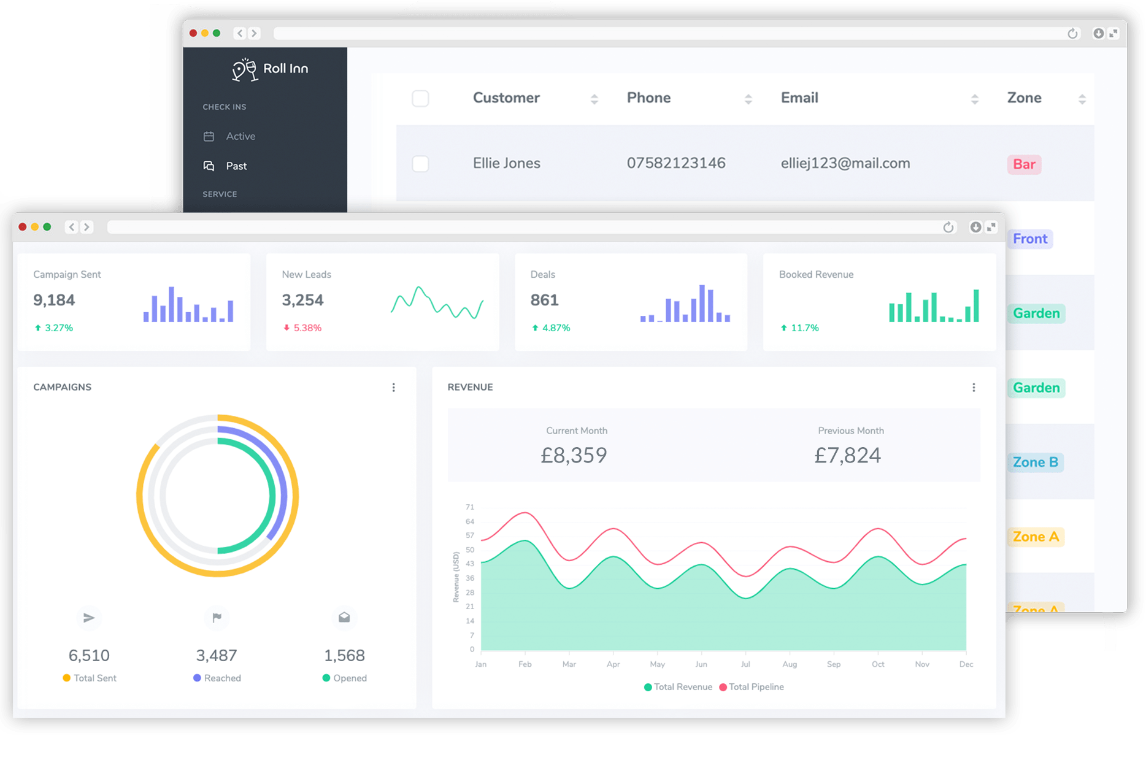The height and width of the screenshot is (763, 1146).
Task: Click the CHECK INS sidebar section heading
Action: pos(225,107)
